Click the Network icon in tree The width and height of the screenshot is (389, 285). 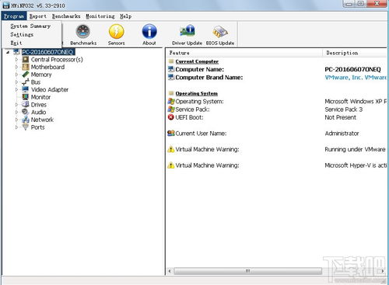coord(25,120)
